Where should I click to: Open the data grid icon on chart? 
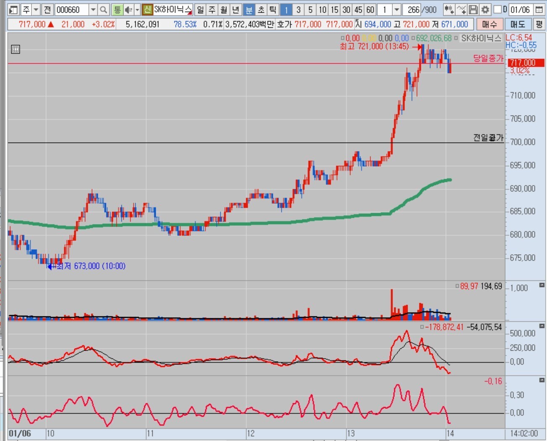pos(16,50)
